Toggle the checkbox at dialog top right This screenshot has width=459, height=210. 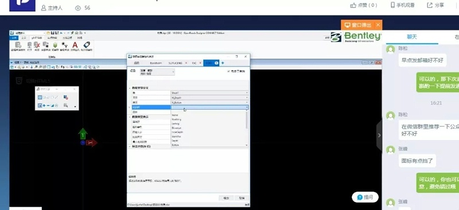coord(228,72)
